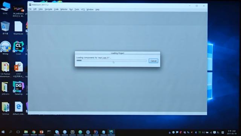Open Task View from taskbar
The height and width of the screenshot is (136, 241).
(x=18, y=132)
